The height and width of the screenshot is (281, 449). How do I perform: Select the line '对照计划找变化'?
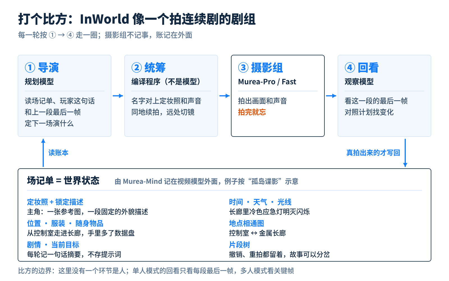[x=369, y=112]
